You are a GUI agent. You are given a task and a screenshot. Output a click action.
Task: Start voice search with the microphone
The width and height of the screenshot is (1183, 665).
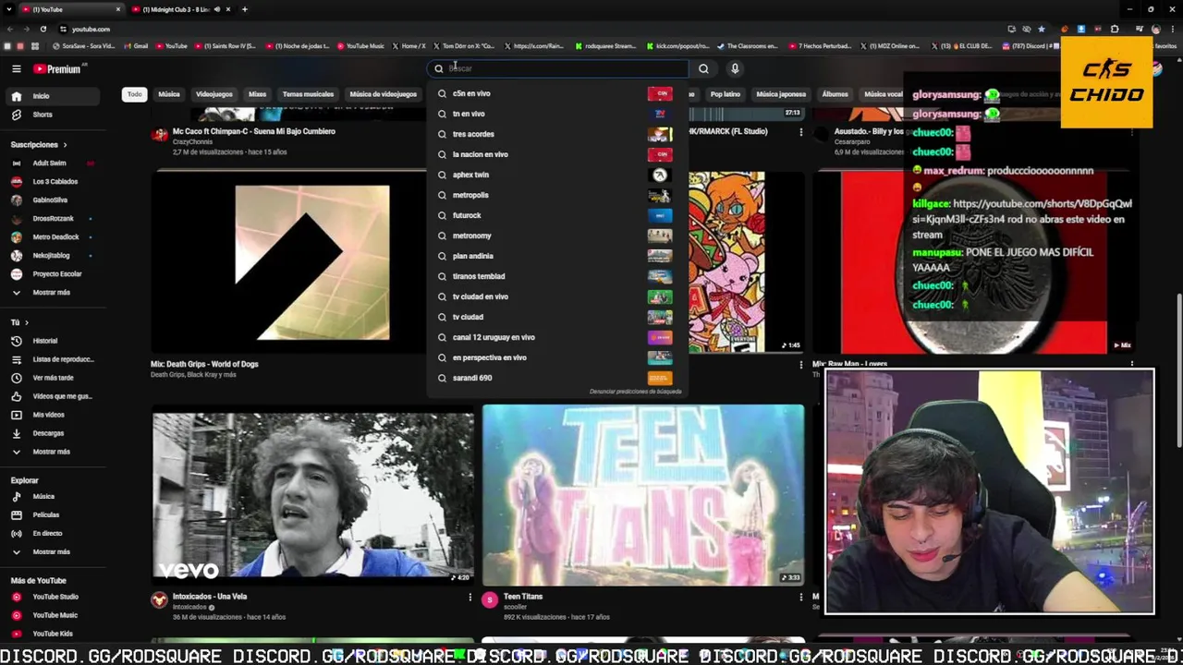click(735, 68)
